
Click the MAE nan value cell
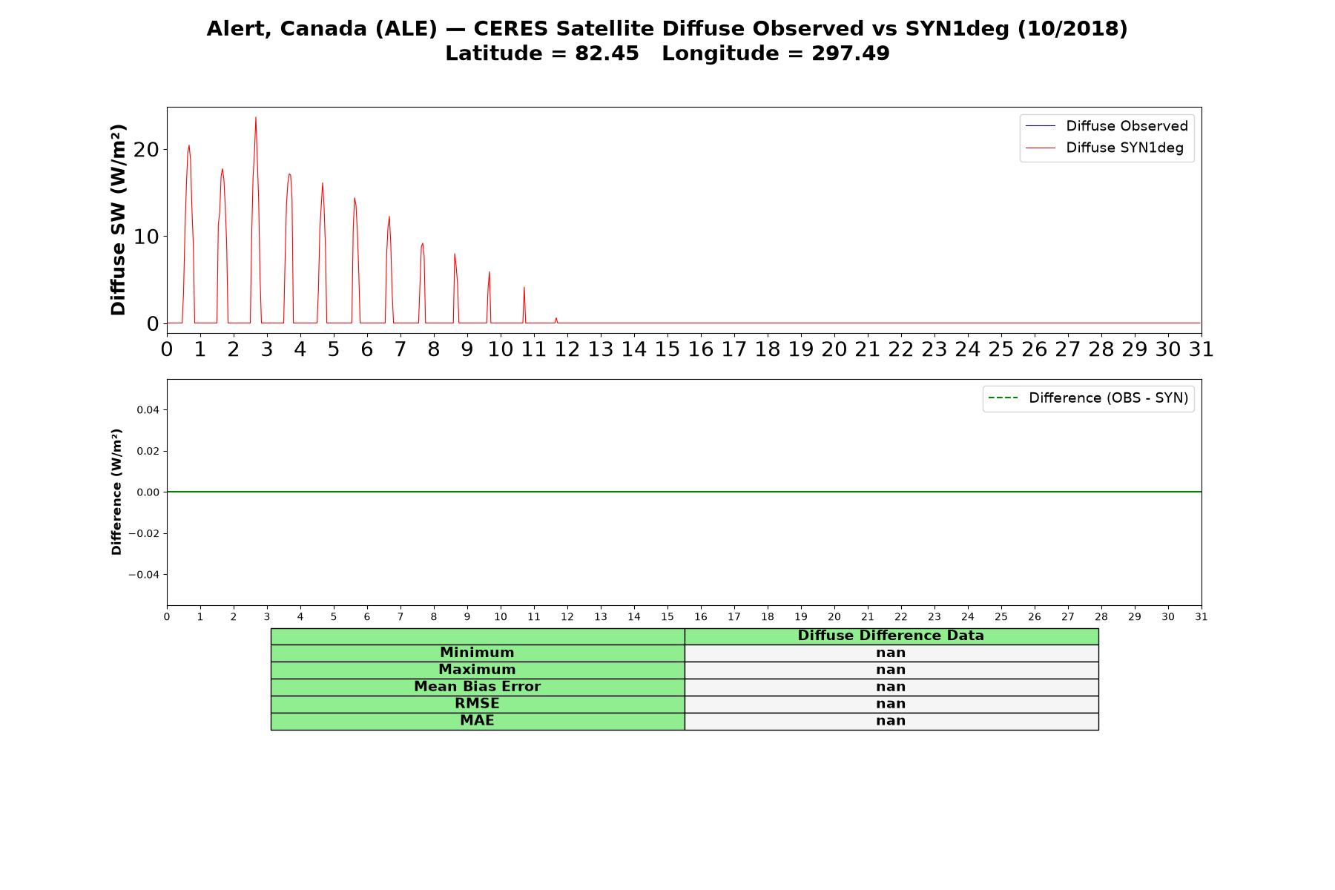(x=891, y=721)
